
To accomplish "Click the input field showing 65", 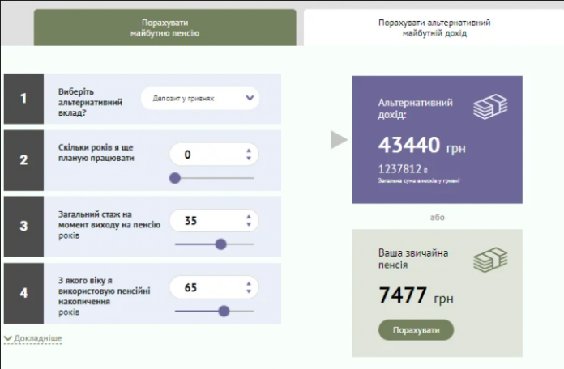I will click(x=207, y=287).
